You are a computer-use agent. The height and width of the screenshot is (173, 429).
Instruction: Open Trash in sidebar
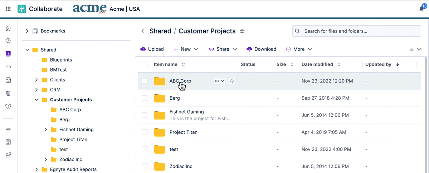point(8,93)
